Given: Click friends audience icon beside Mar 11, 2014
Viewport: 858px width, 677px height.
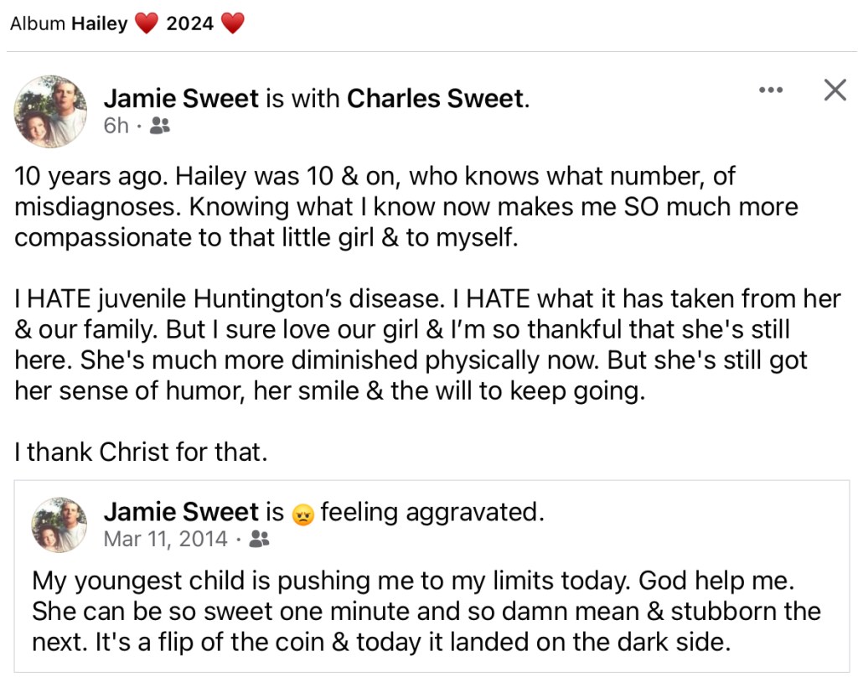Looking at the screenshot, I should point(259,540).
